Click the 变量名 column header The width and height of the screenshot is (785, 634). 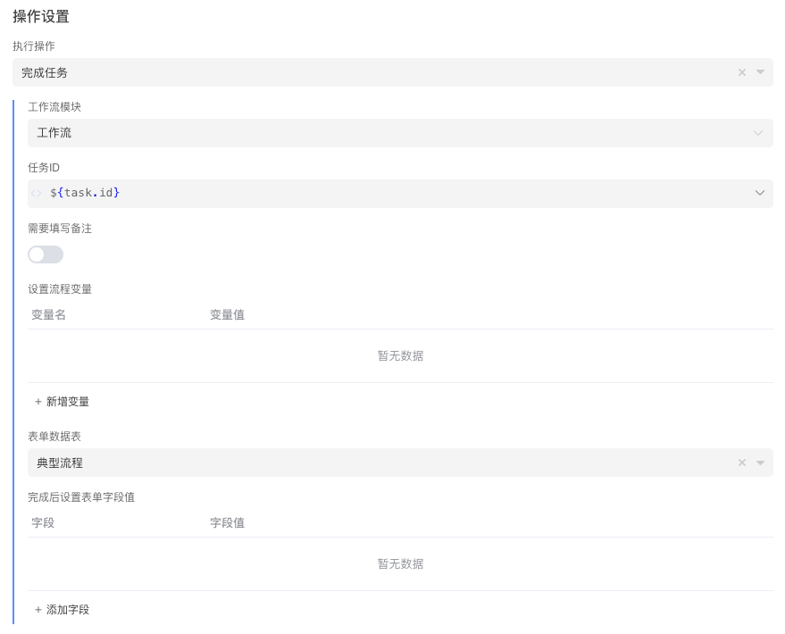(x=49, y=314)
